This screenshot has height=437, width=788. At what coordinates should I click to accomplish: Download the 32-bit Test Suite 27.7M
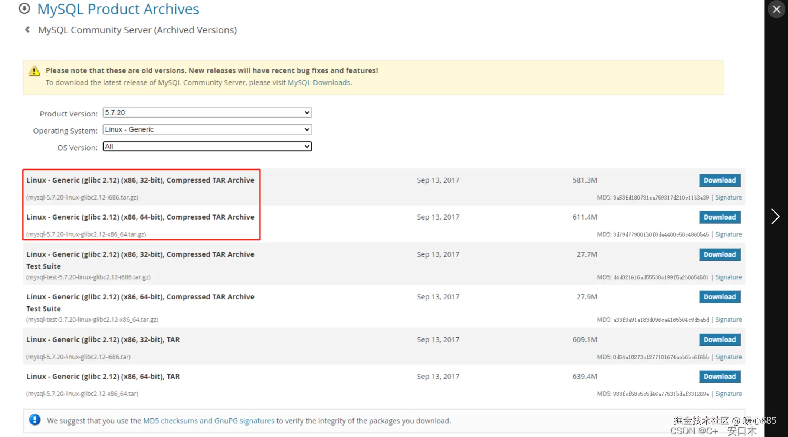click(x=719, y=254)
